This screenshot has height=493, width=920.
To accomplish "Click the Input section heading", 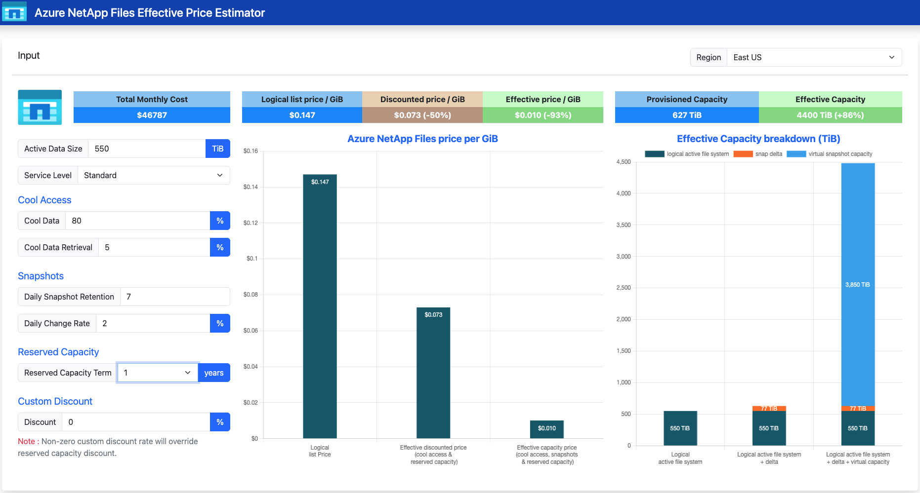I will (29, 55).
